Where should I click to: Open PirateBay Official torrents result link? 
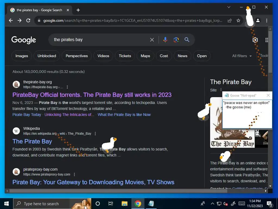tap(92, 95)
